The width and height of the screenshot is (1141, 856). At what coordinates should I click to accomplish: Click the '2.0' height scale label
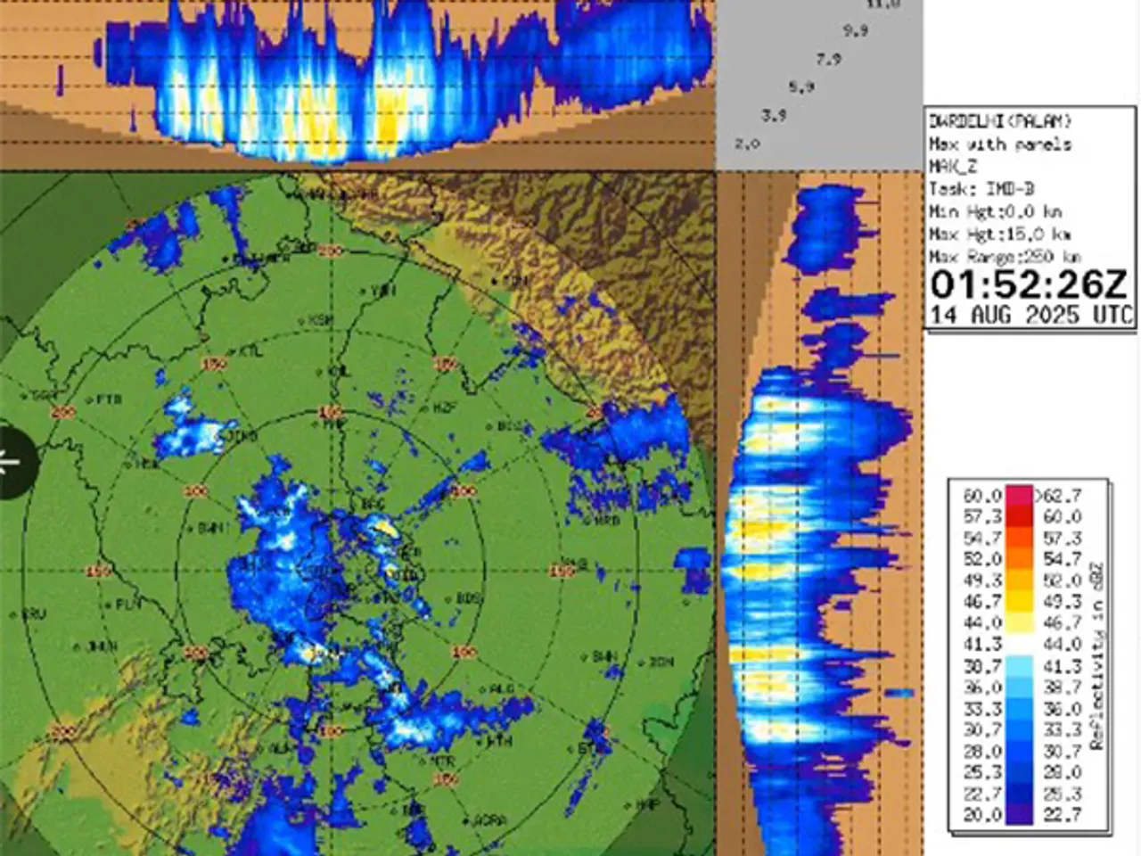[x=746, y=144]
